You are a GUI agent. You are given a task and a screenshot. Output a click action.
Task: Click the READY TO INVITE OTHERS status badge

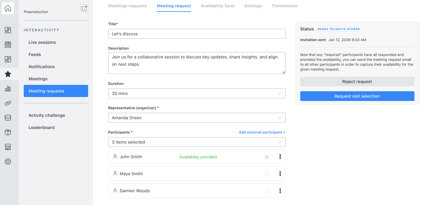pyautogui.click(x=339, y=29)
